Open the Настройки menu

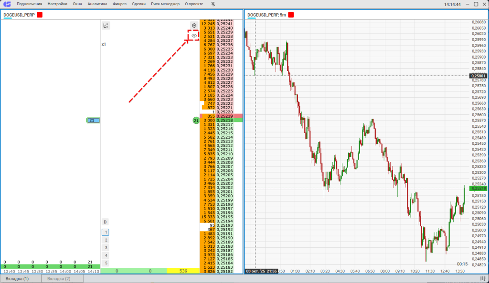[57, 4]
